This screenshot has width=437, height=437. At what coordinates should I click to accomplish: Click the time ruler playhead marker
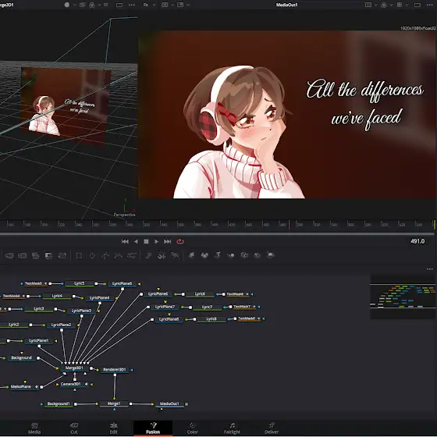(x=289, y=225)
